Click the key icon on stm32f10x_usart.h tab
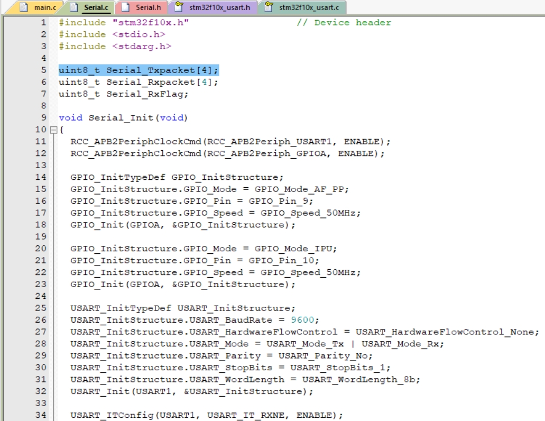The image size is (545, 421). (x=179, y=6)
